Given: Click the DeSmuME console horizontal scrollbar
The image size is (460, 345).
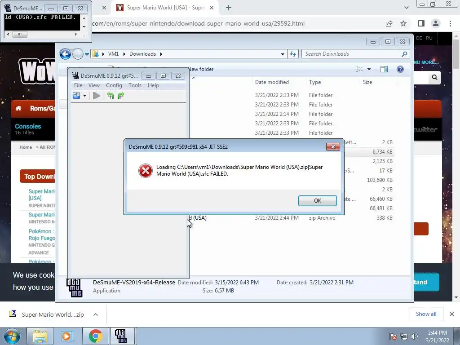Looking at the screenshot, I should (42, 34).
